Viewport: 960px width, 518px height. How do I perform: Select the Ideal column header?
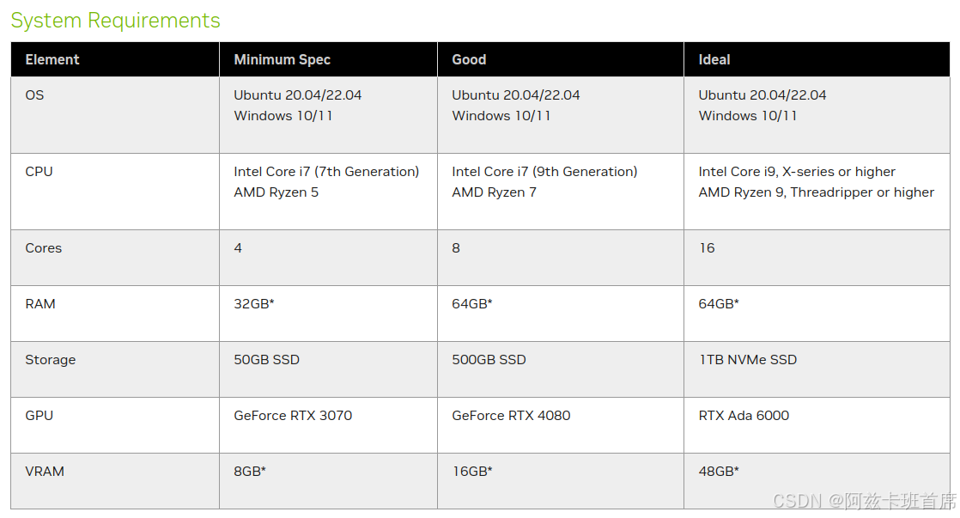pos(714,59)
